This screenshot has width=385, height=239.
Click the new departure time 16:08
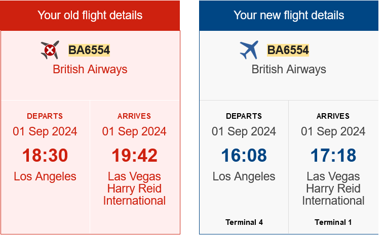click(244, 156)
